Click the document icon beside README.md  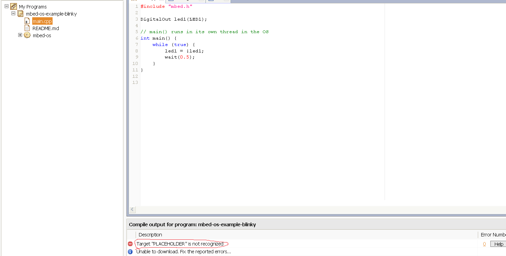(x=27, y=28)
